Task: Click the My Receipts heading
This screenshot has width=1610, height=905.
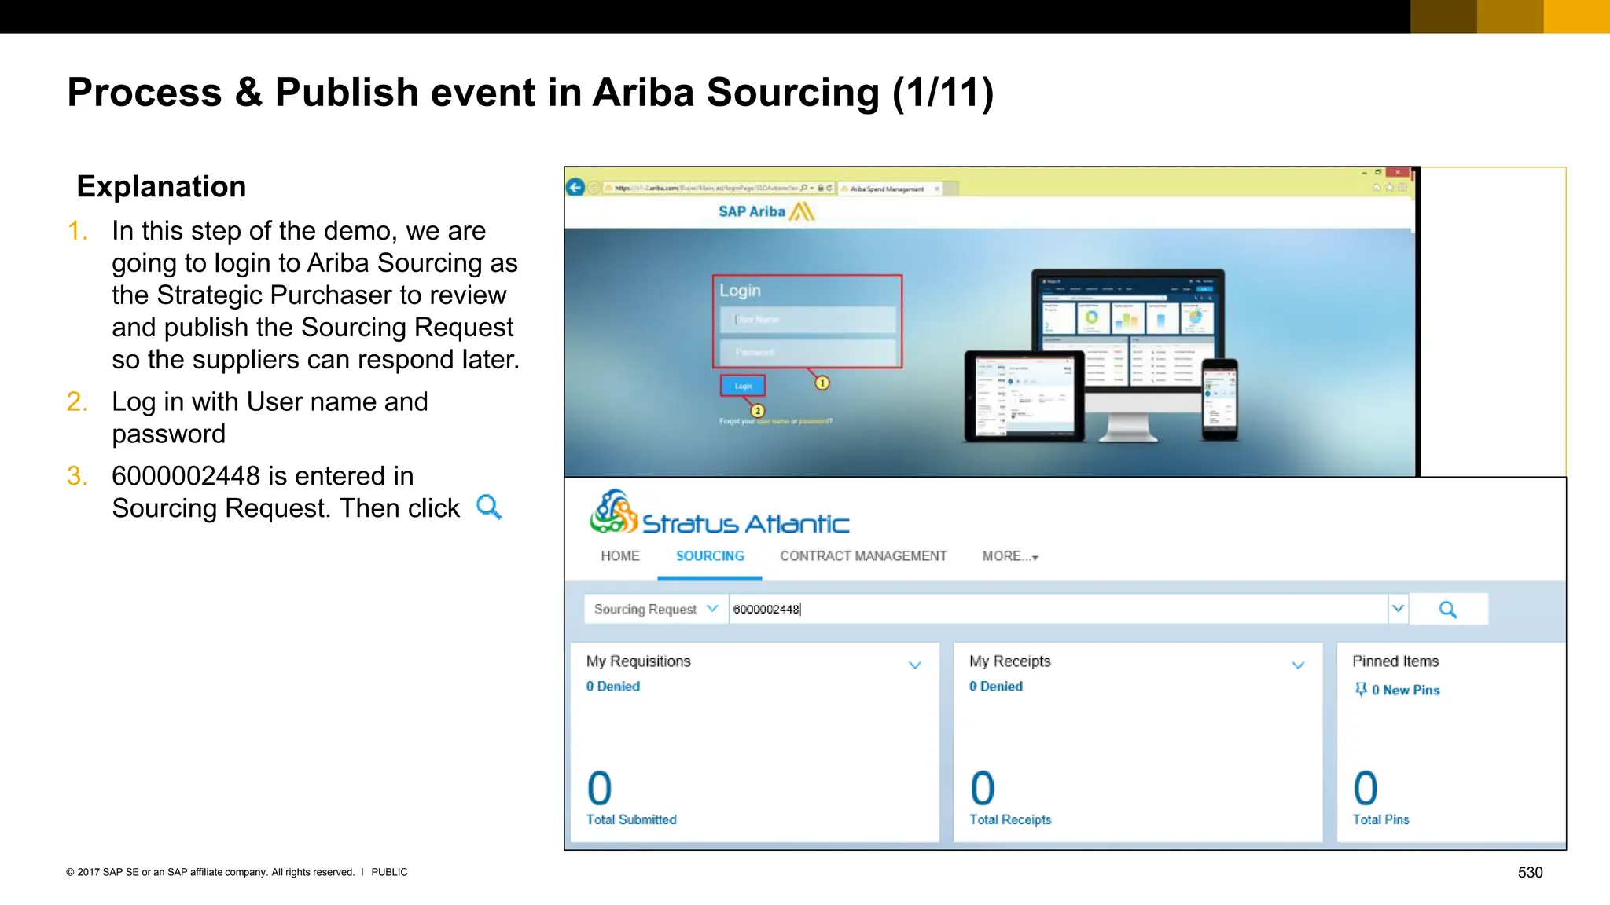Action: [1010, 661]
